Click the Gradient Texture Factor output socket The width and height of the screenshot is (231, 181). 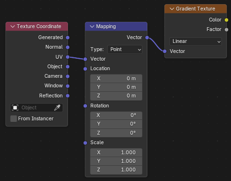[x=226, y=30]
